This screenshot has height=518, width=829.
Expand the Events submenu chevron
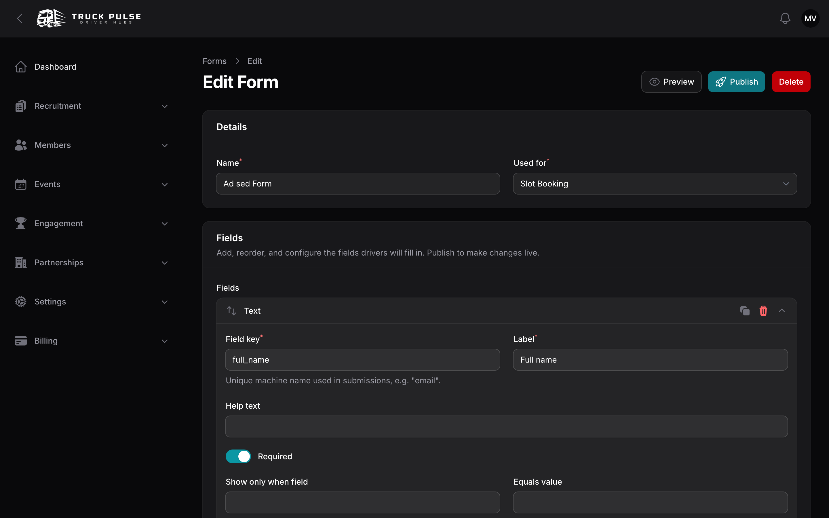click(x=164, y=184)
